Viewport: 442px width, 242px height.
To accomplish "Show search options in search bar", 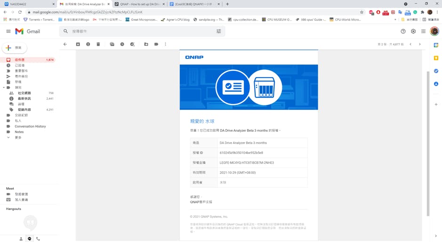I will pos(218,32).
